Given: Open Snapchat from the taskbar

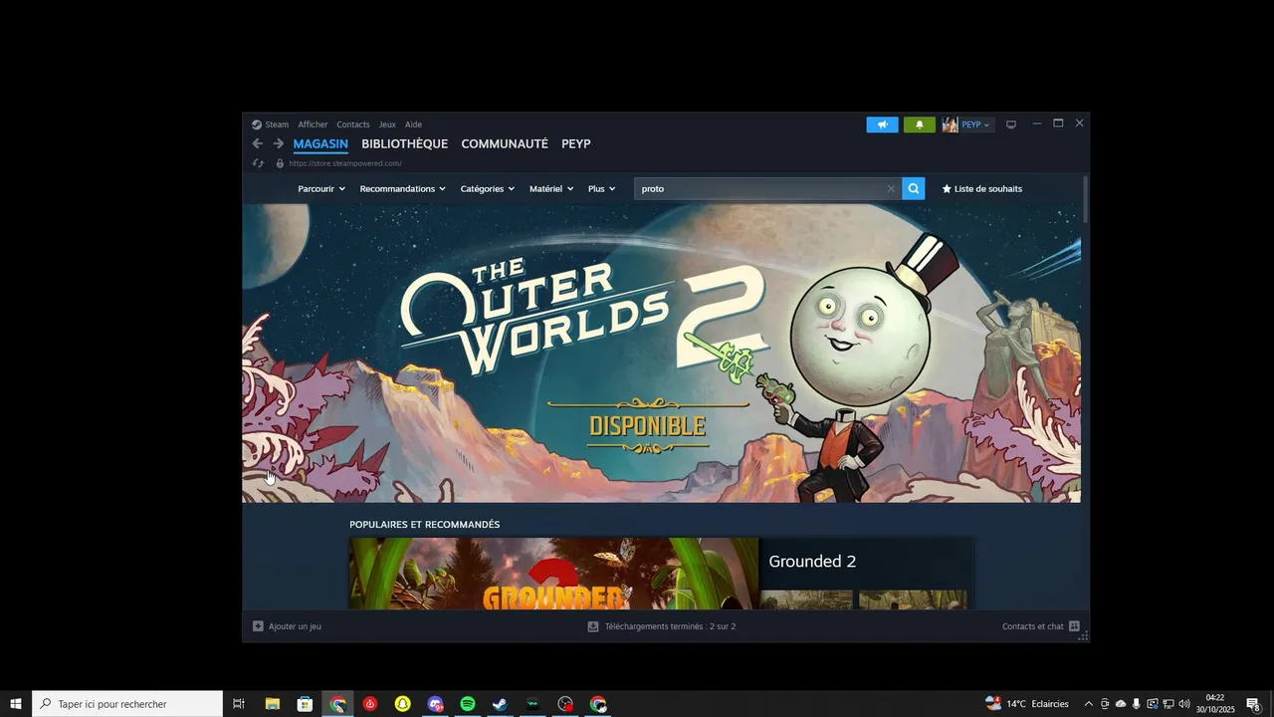Looking at the screenshot, I should pos(402,704).
